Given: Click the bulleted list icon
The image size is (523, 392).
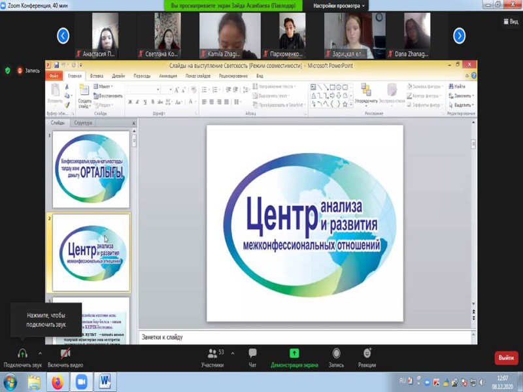Looking at the screenshot, I should click(x=205, y=90).
